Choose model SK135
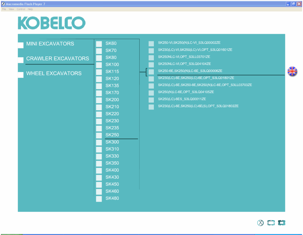Image resolution: width=303 pixels, height=235 pixels. (x=112, y=85)
